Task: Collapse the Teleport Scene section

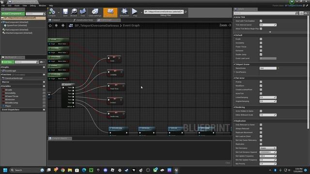Action: tap(234, 64)
